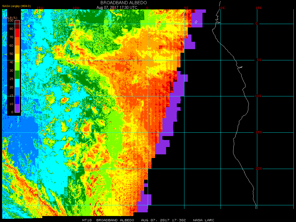Click the footer time '17:30Z'
The height and width of the screenshot is (222, 296).
179,220
